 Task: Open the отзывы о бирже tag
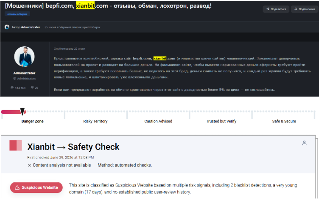pos(17,14)
